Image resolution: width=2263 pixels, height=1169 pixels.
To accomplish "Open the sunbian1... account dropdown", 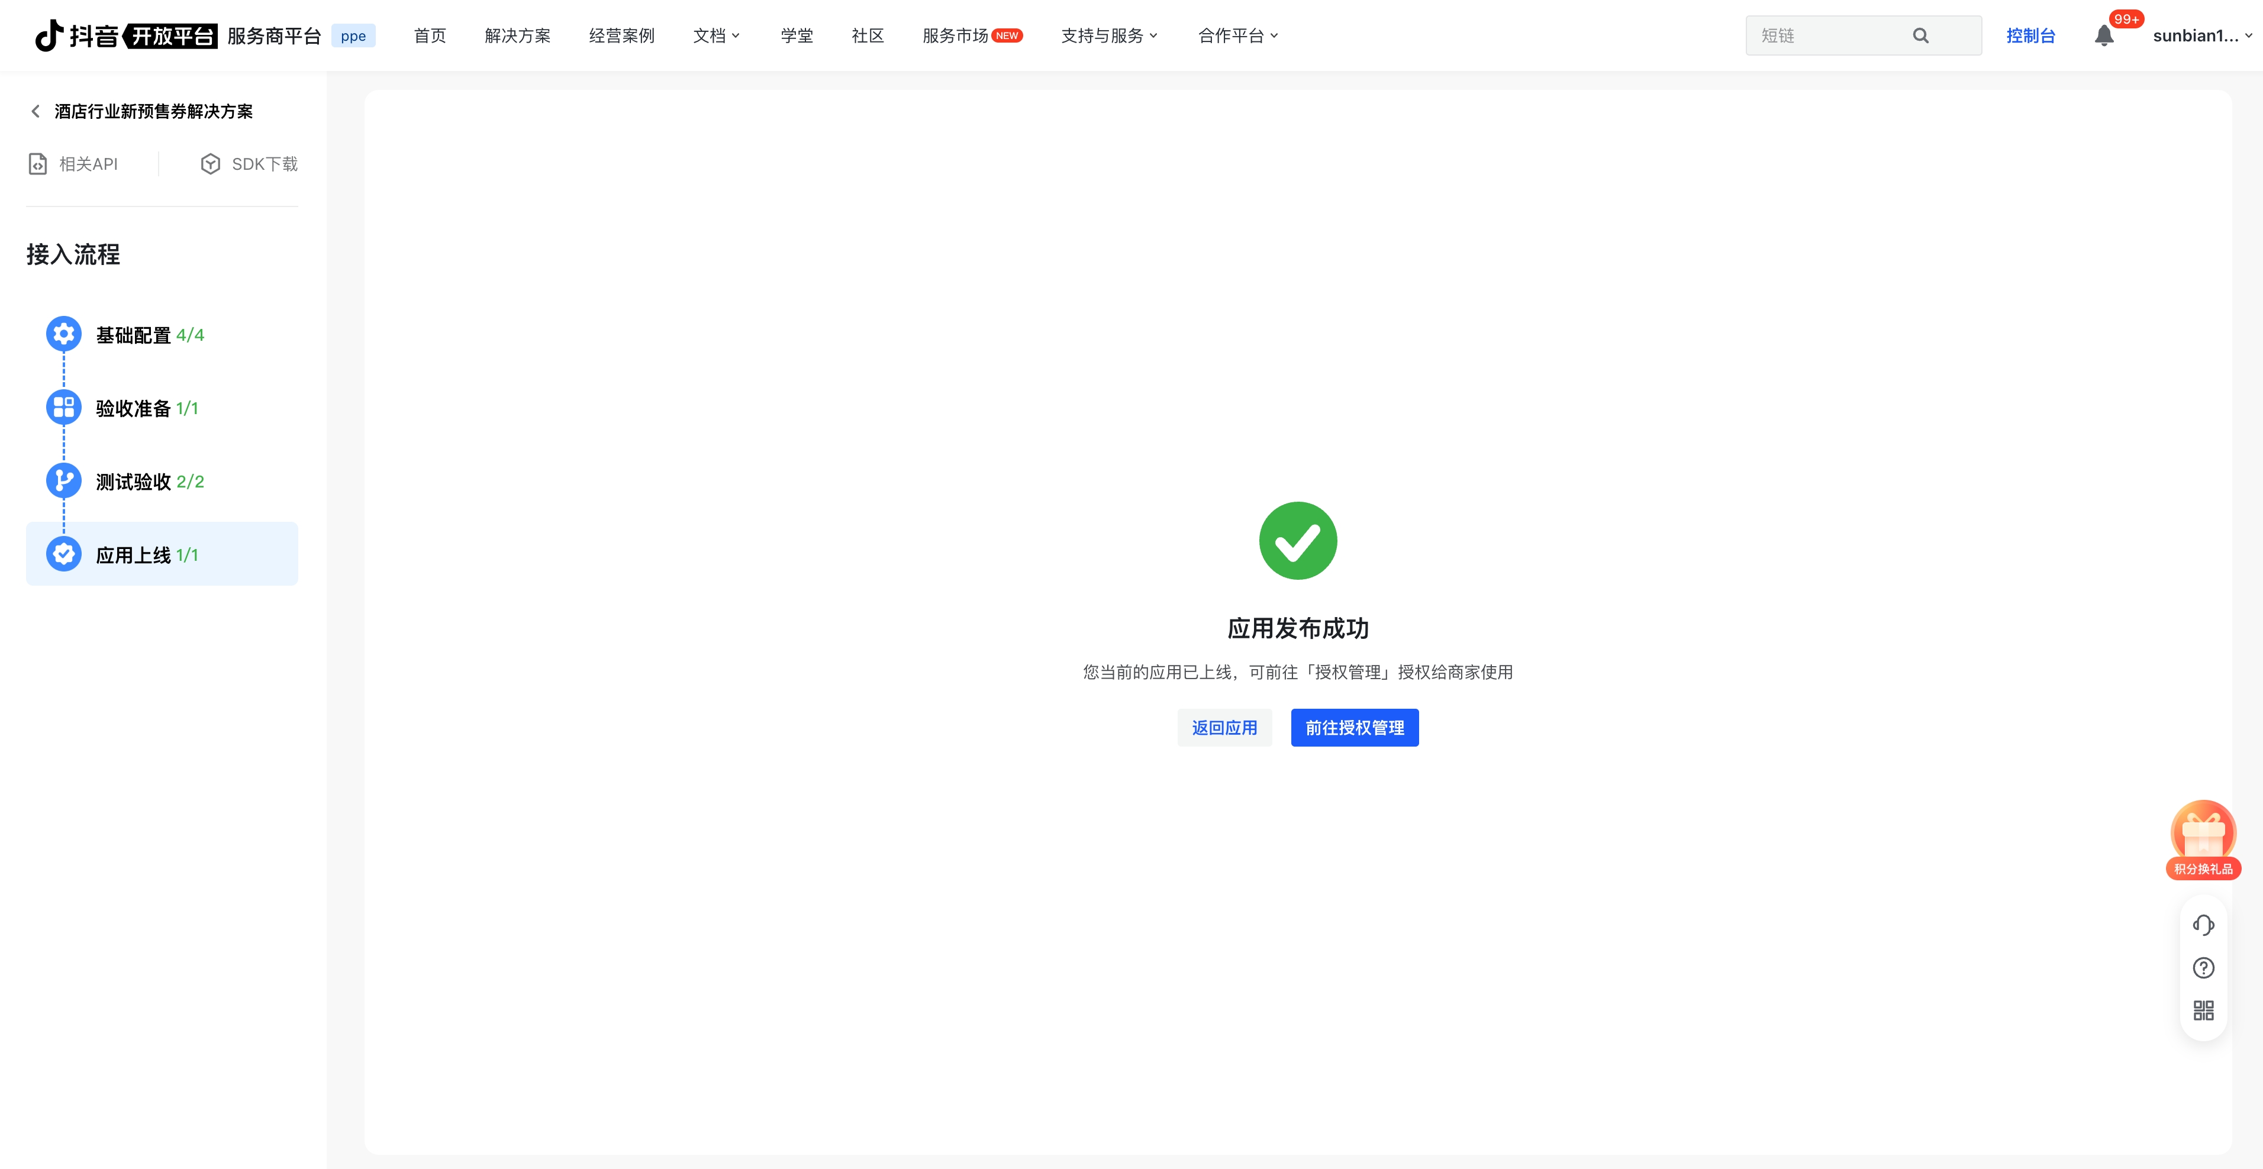I will [2203, 36].
